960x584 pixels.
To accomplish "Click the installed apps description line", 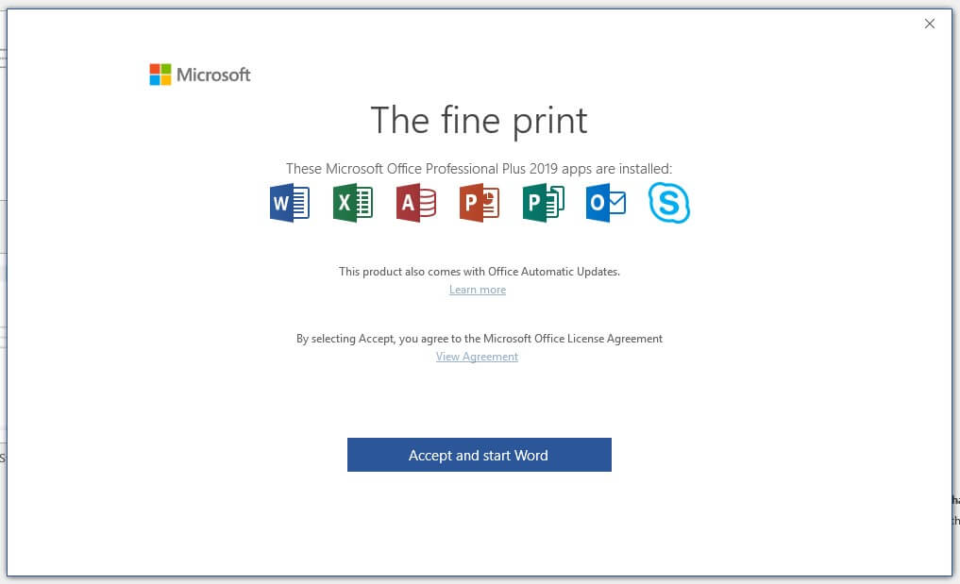I will [x=479, y=168].
